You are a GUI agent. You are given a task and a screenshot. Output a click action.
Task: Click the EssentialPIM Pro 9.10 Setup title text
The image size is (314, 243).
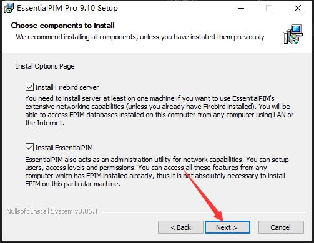(67, 8)
